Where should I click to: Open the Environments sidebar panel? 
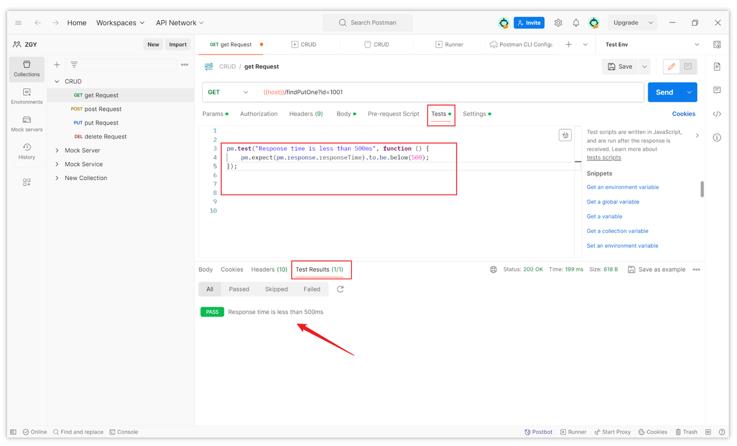pos(26,97)
